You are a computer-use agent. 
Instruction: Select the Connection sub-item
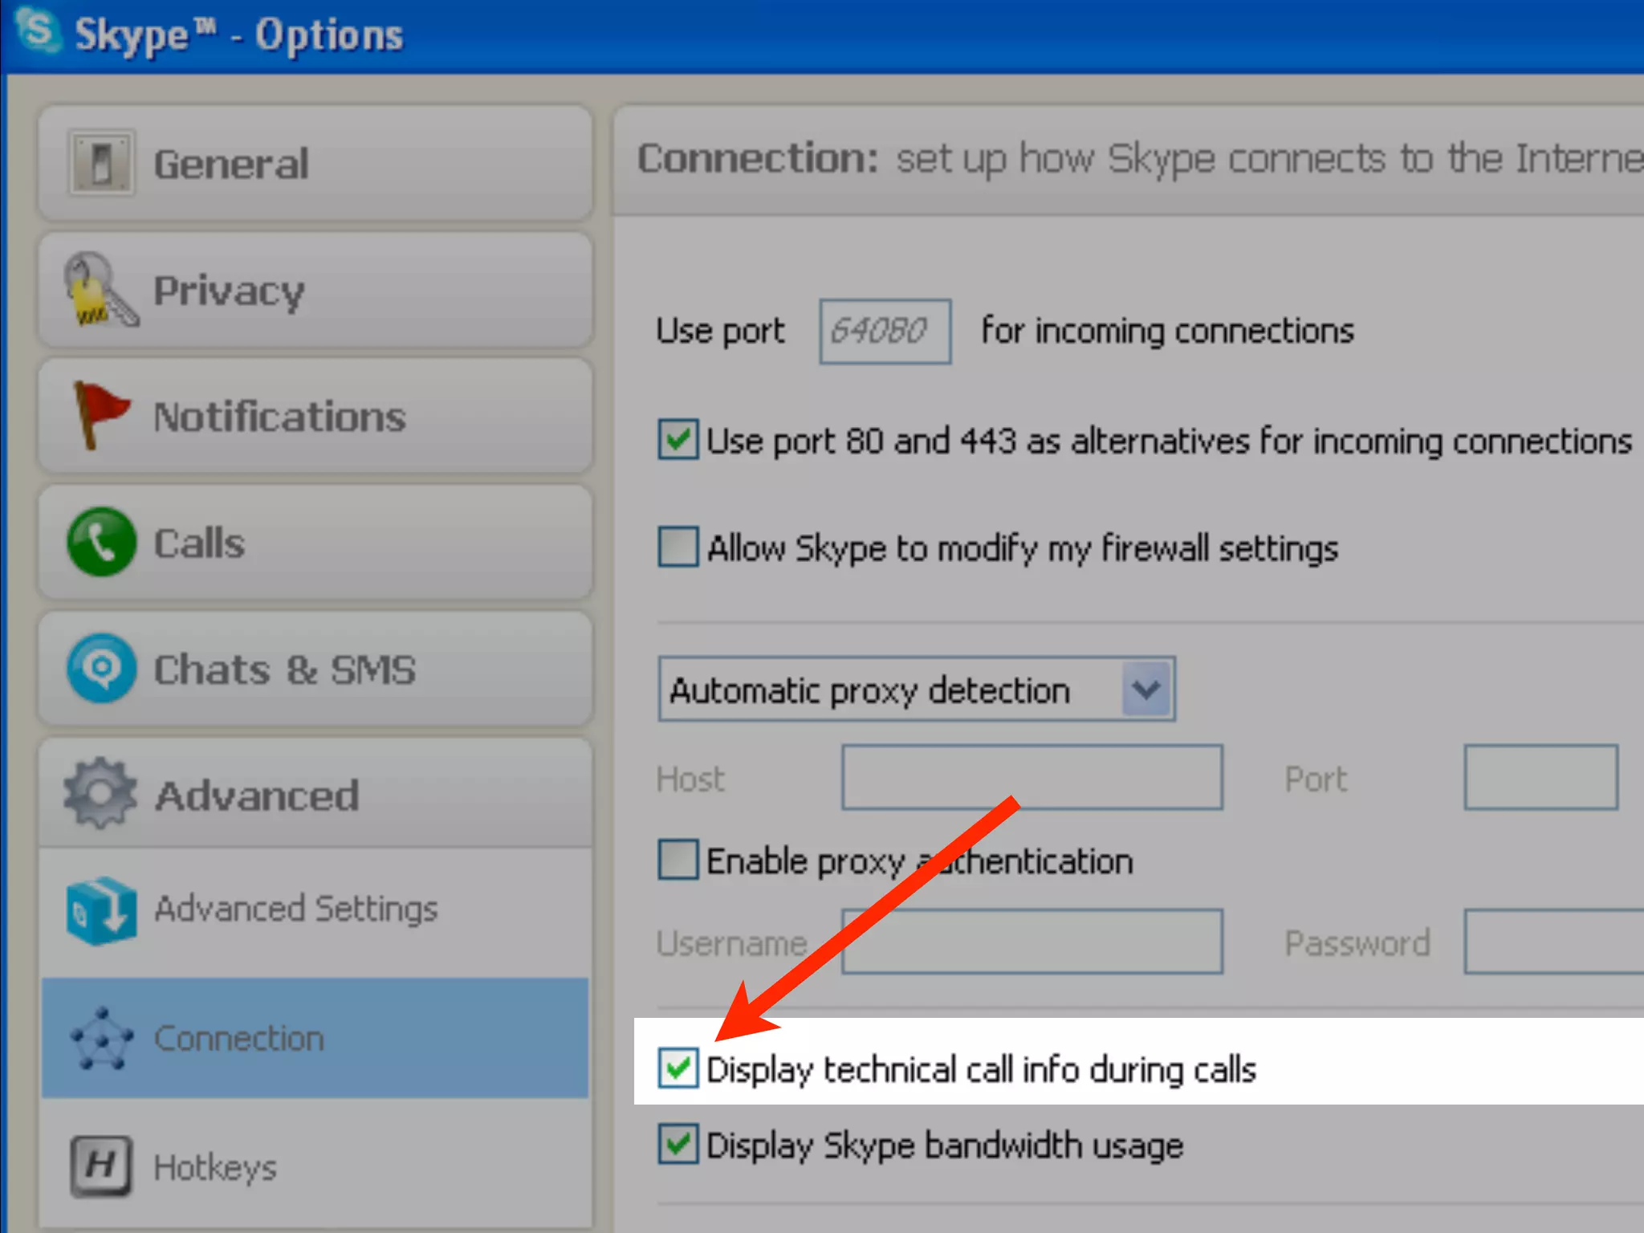[x=315, y=1038]
